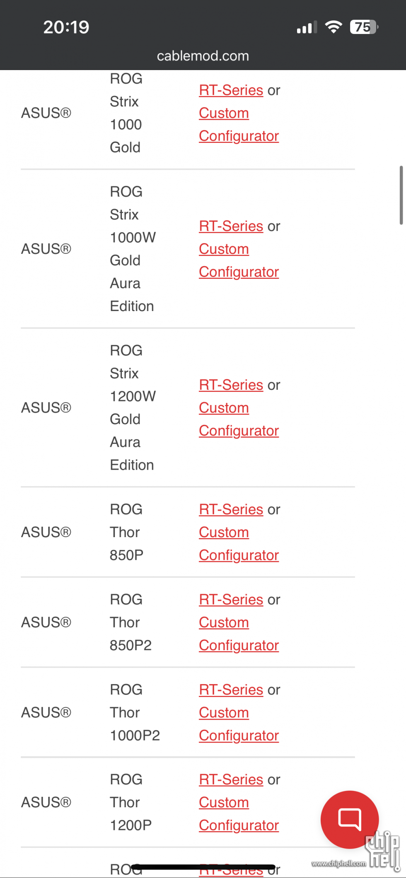Click the page scrollbar on right edge
Viewport: 406px width, 878px height.
point(401,195)
